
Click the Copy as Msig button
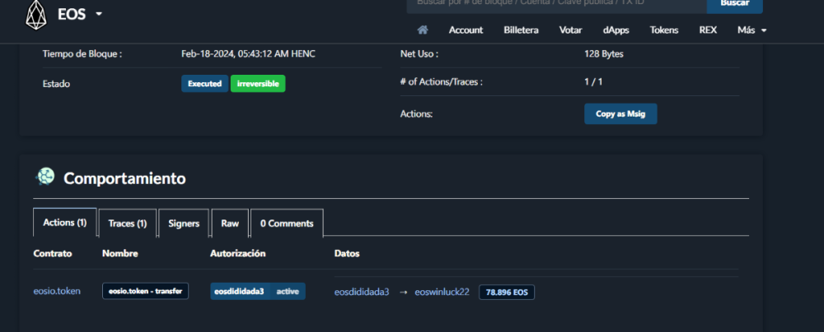[x=620, y=114]
